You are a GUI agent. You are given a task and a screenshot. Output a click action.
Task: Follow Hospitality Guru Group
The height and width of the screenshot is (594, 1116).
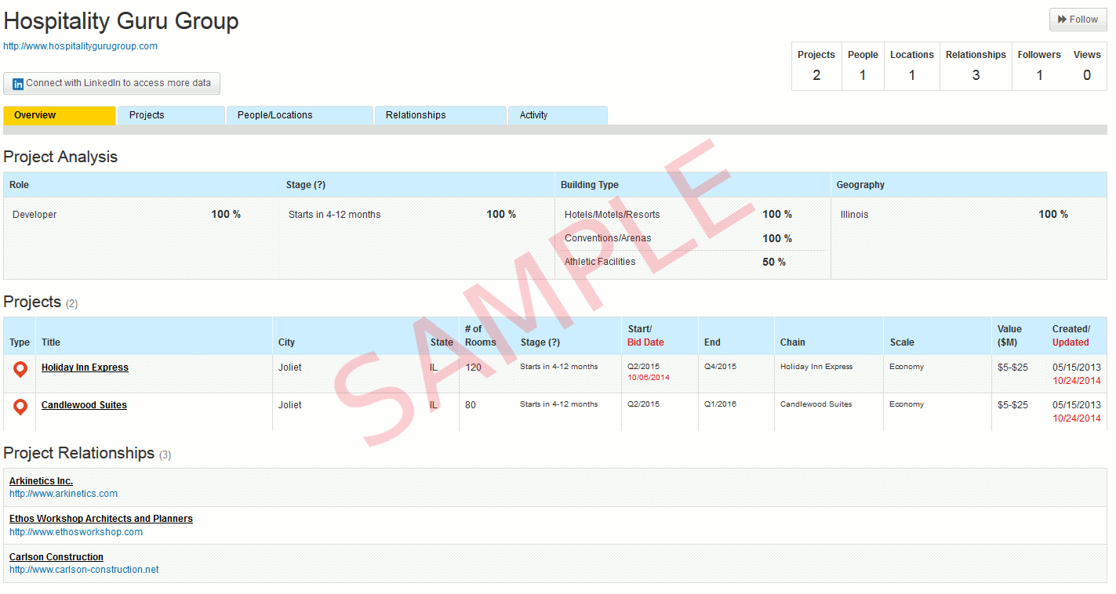pyautogui.click(x=1078, y=20)
